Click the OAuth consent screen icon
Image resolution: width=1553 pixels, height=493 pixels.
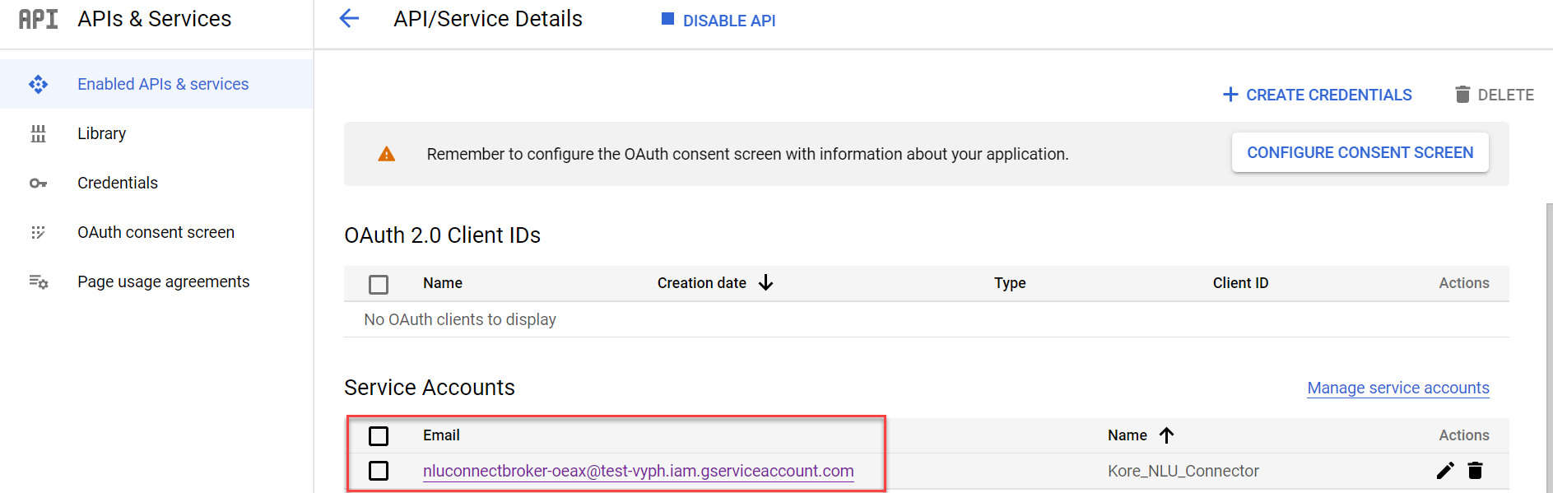click(38, 232)
